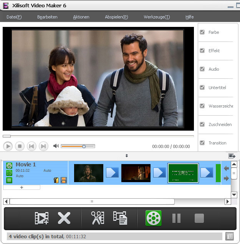Image resolution: width=240 pixels, height=244 pixels.
Task: Click the Movie 1 film reel icon
Action: click(x=9, y=166)
